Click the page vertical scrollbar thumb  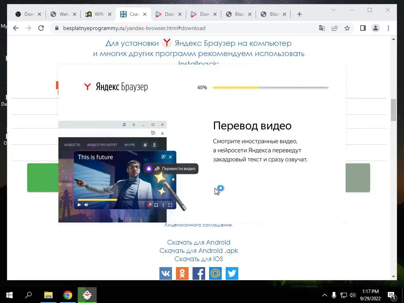click(x=393, y=110)
